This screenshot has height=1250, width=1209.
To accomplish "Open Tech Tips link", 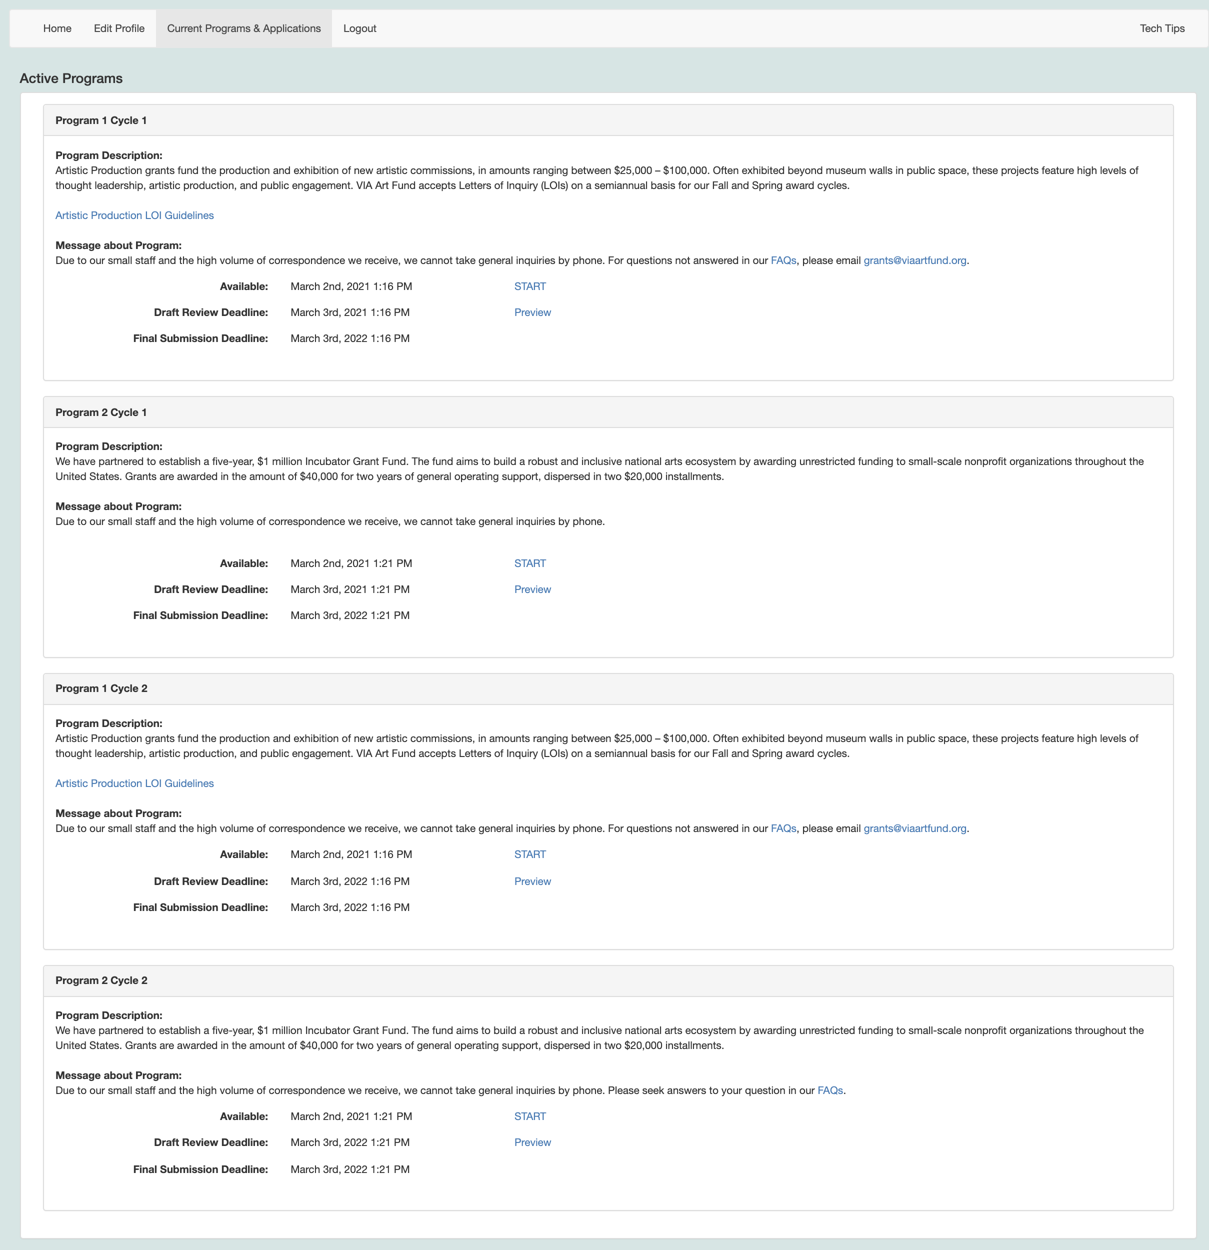I will coord(1162,28).
